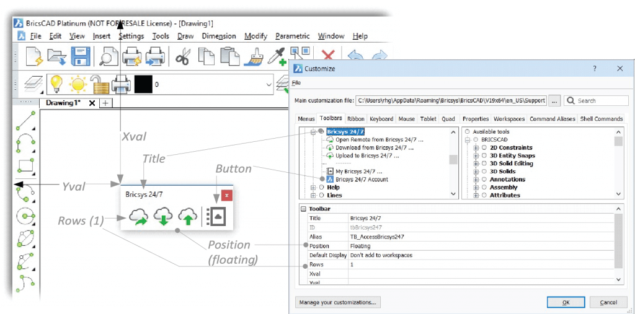Toggle the layer sun freeze icon
The height and width of the screenshot is (314, 635).
(78, 85)
